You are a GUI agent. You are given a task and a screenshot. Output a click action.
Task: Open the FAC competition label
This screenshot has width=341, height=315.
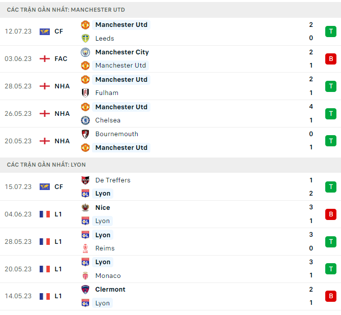tap(61, 59)
